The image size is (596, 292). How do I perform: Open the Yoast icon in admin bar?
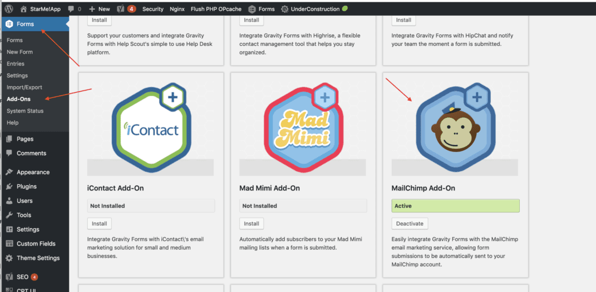pyautogui.click(x=120, y=9)
